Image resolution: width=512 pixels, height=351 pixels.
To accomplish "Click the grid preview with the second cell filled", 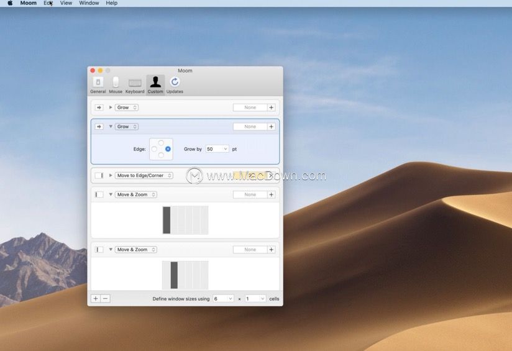I will point(185,275).
